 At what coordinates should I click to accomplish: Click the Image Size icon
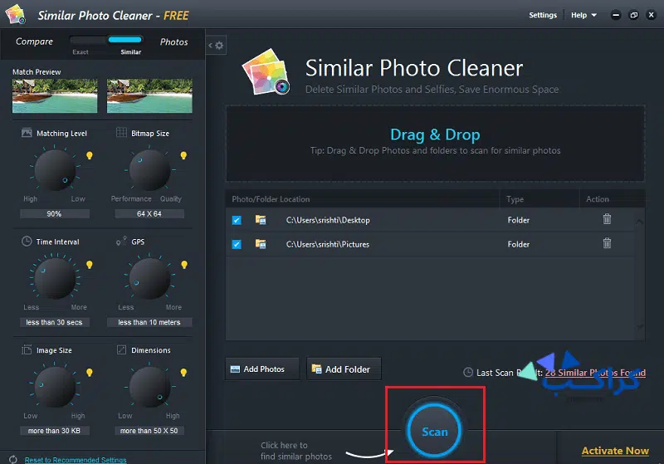27,349
